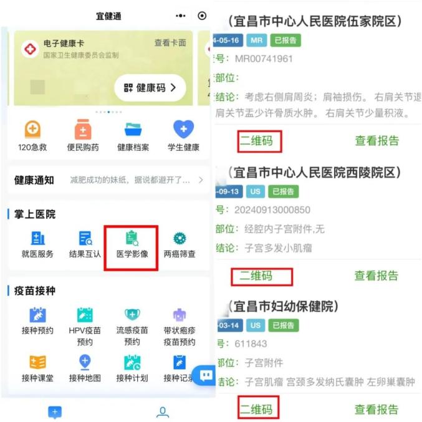The image size is (422, 422).
Task: Select the 医学影像 medical imaging icon
Action: (x=132, y=239)
